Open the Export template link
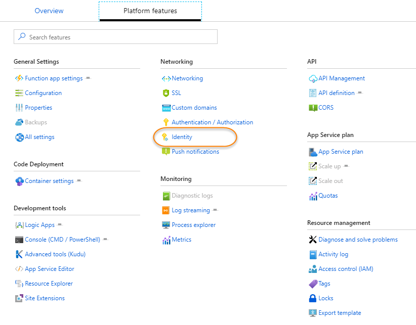The height and width of the screenshot is (325, 416). coord(340,313)
